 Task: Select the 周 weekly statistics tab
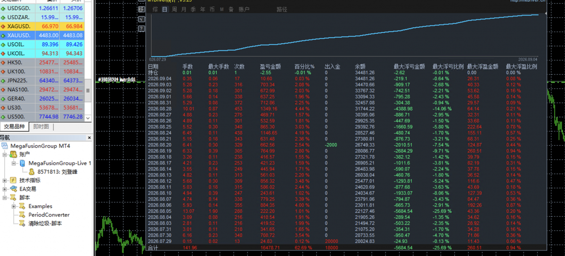[174, 10]
